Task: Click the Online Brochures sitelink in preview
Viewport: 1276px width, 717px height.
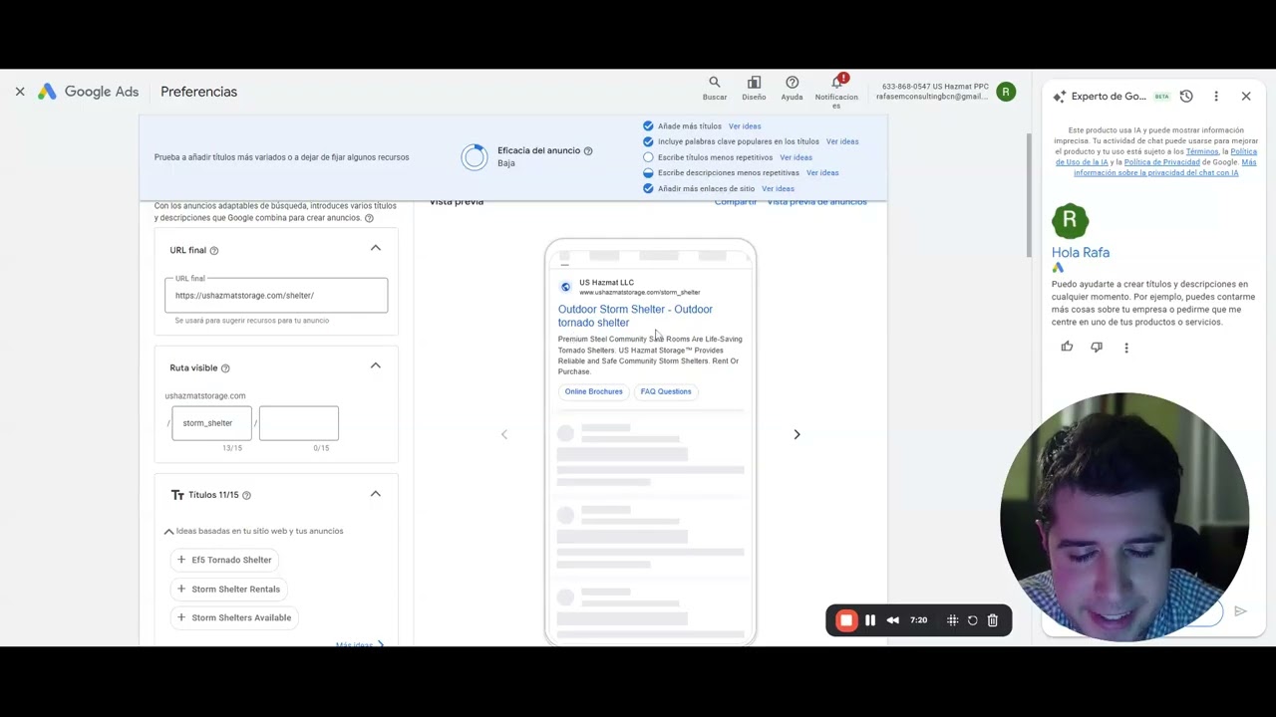Action: pyautogui.click(x=593, y=391)
